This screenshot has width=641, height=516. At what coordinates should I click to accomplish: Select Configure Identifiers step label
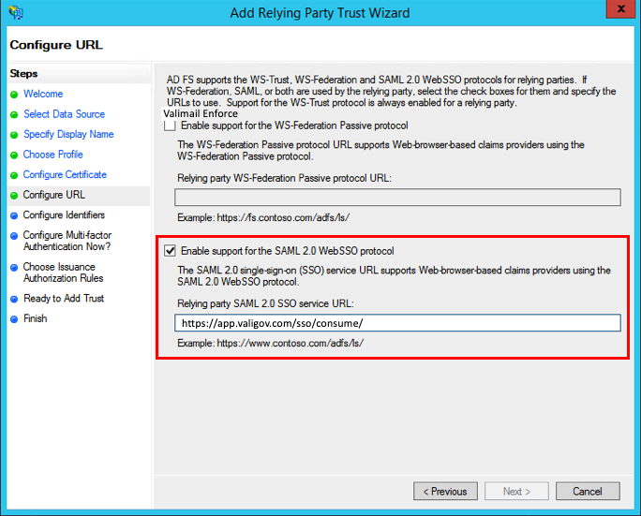[x=64, y=214]
